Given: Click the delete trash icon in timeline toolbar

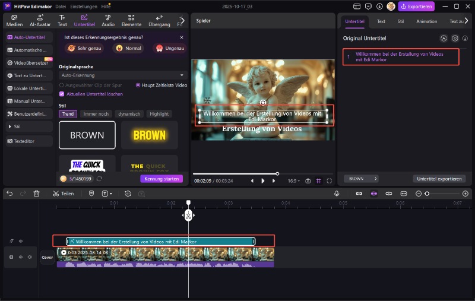Looking at the screenshot, I should (36, 194).
